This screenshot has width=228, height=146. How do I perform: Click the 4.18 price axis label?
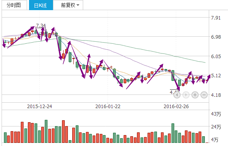216,95
